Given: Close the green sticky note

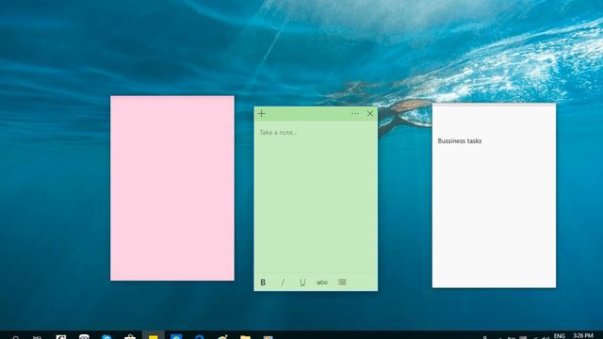Looking at the screenshot, I should pyautogui.click(x=370, y=114).
